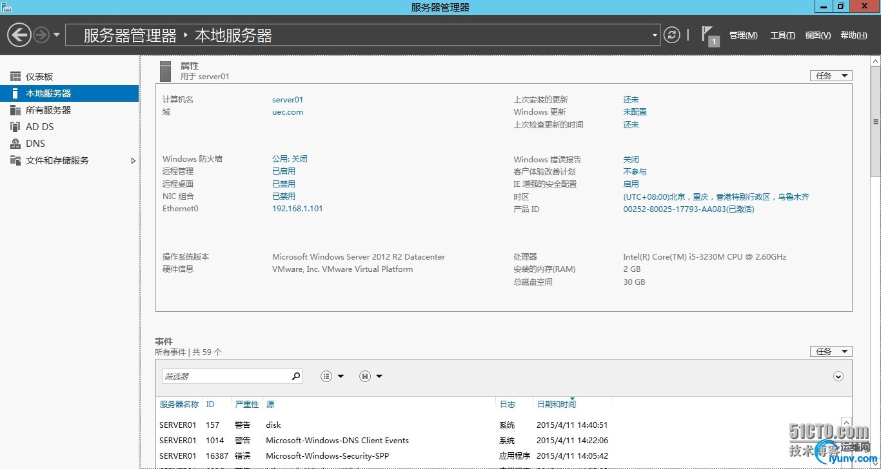Image resolution: width=881 pixels, height=469 pixels.
Task: Click the refresh icon in header
Action: coord(671,35)
